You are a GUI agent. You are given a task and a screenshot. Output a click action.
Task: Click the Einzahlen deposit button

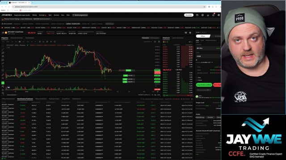(x=189, y=15)
